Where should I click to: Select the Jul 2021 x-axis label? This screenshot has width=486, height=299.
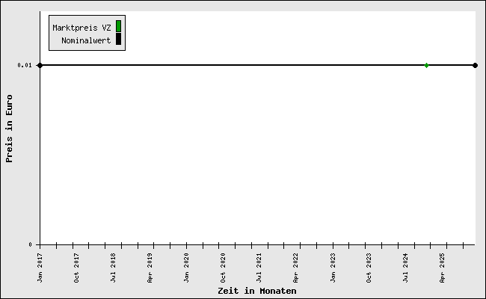click(259, 268)
